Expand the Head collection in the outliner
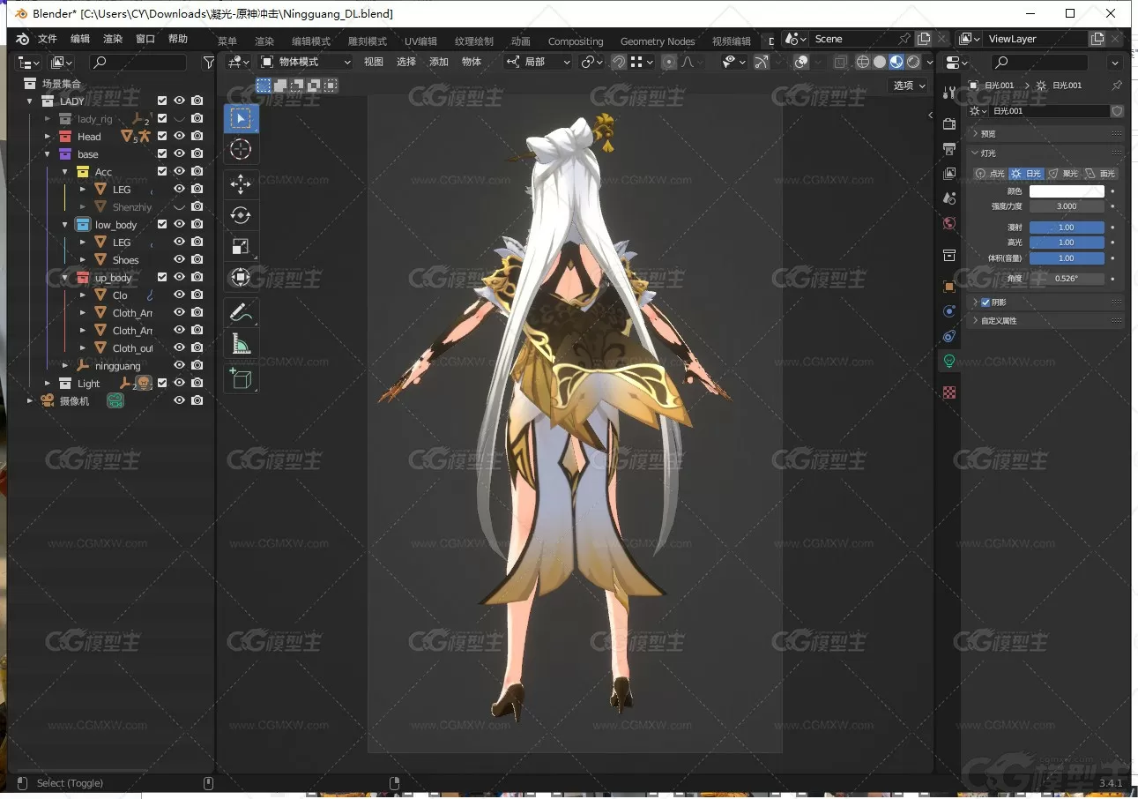Screen dimensions: 1138x799 (48, 137)
